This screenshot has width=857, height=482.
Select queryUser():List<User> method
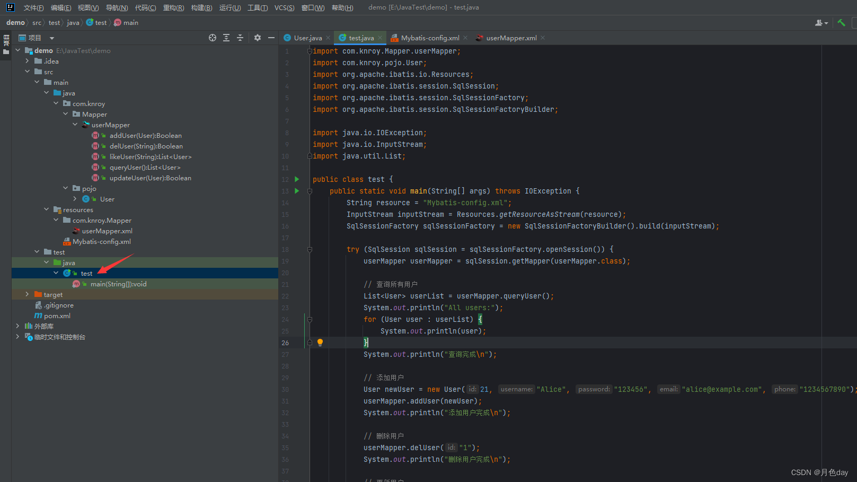pos(145,167)
